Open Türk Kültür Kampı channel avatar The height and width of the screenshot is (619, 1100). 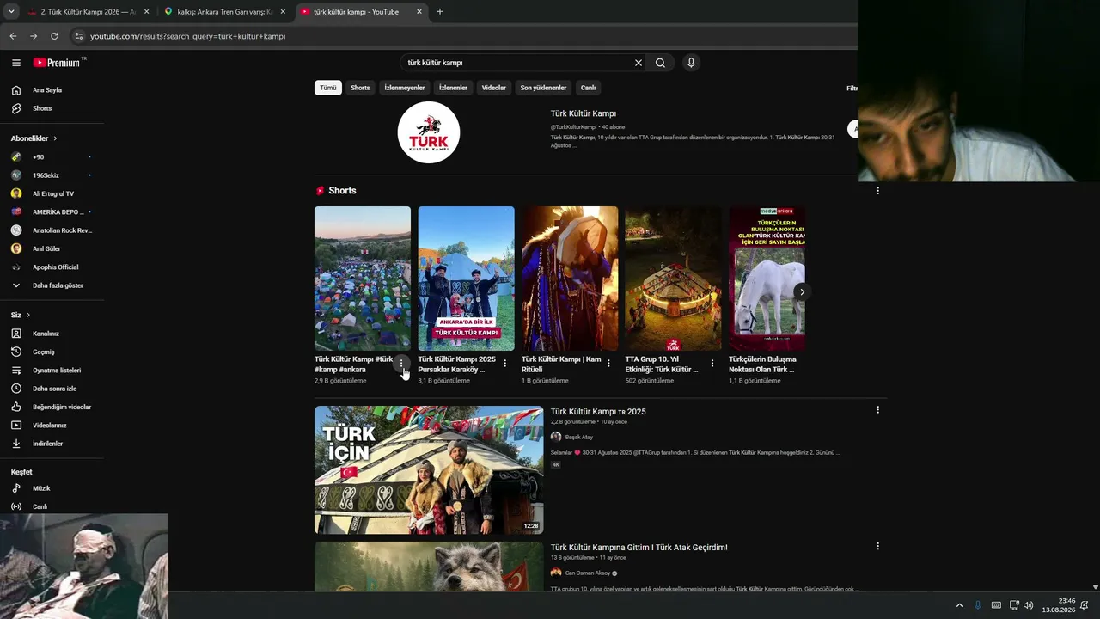429,132
